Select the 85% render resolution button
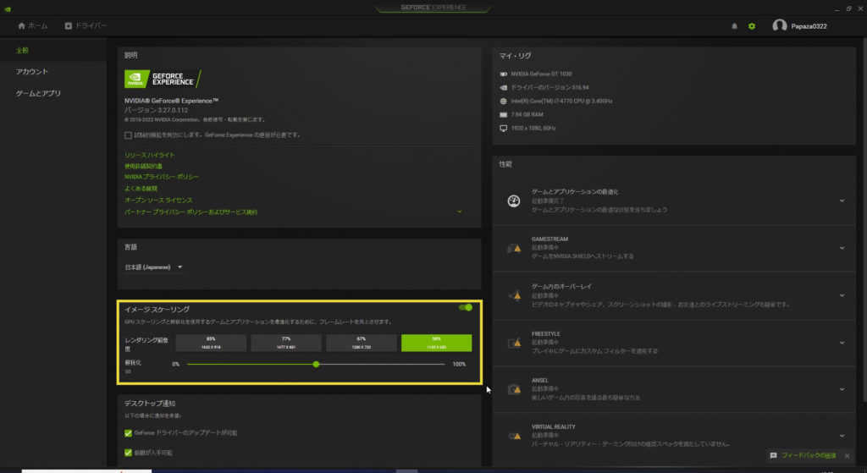Viewport: 867px width, 473px height. point(211,342)
